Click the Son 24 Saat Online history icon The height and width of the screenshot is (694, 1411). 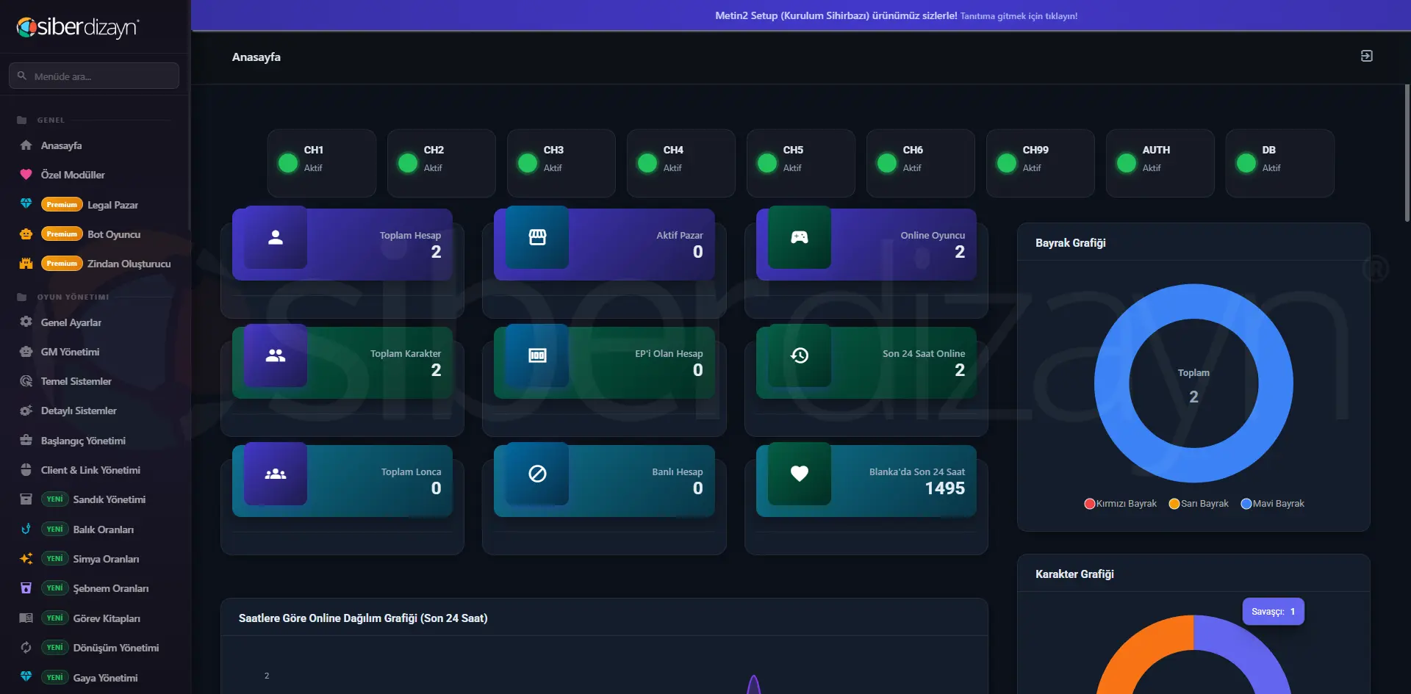coord(800,355)
